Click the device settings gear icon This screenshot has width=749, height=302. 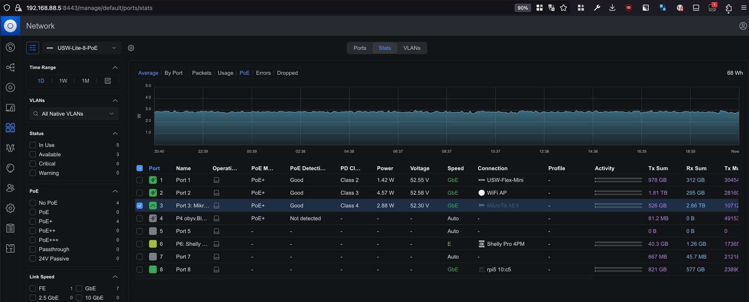131,48
